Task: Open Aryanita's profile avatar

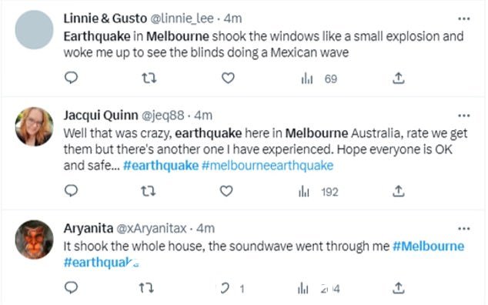Action: [34, 240]
